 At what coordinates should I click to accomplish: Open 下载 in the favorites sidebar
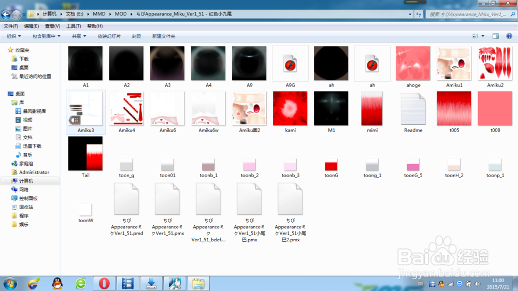tap(24, 59)
